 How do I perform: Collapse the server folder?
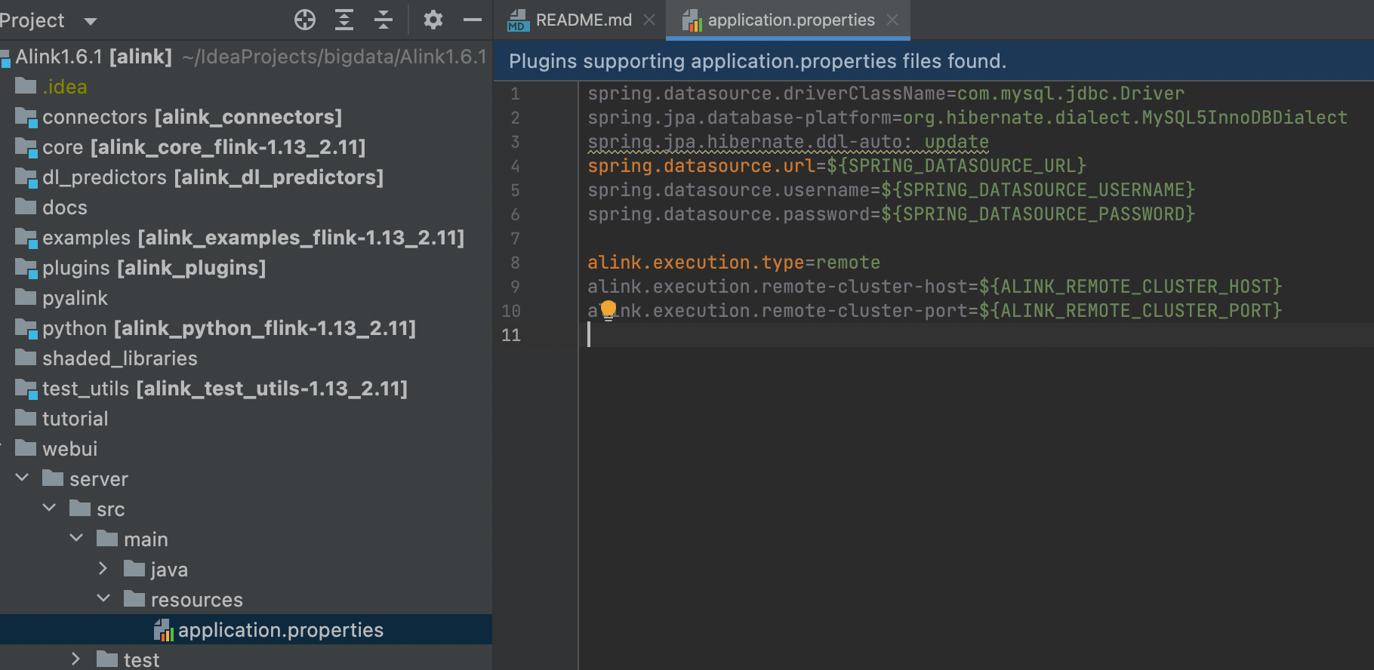(x=23, y=478)
